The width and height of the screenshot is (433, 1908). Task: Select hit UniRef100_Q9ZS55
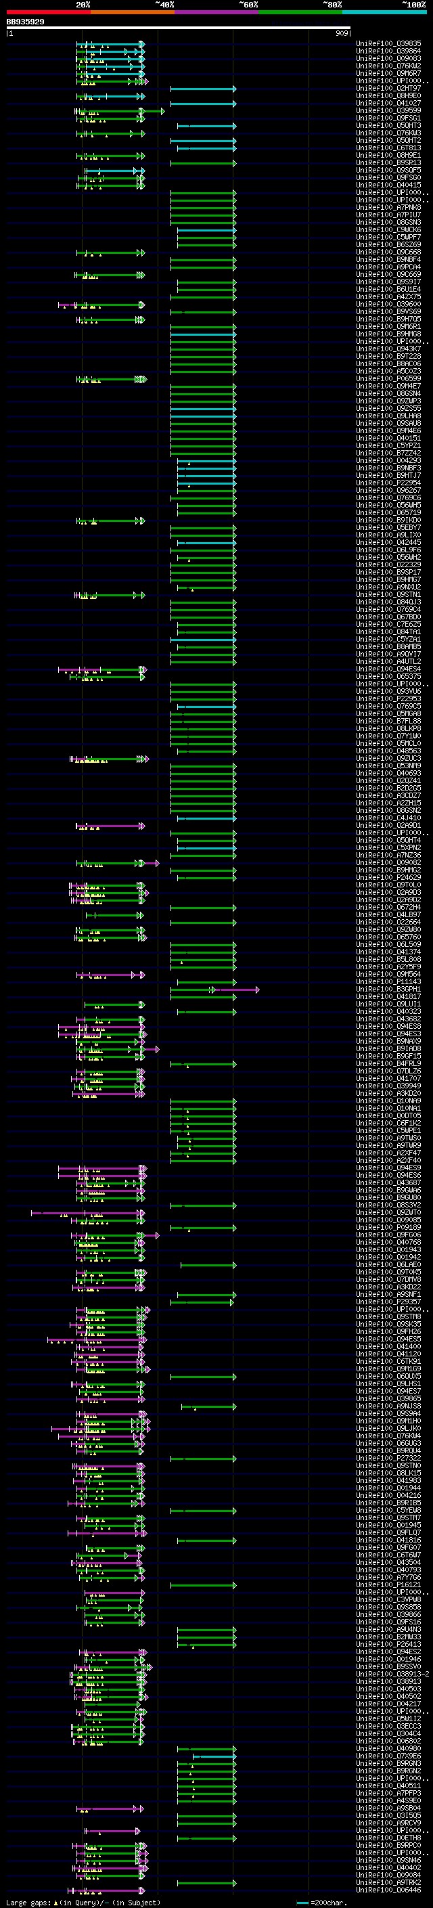(x=388, y=408)
